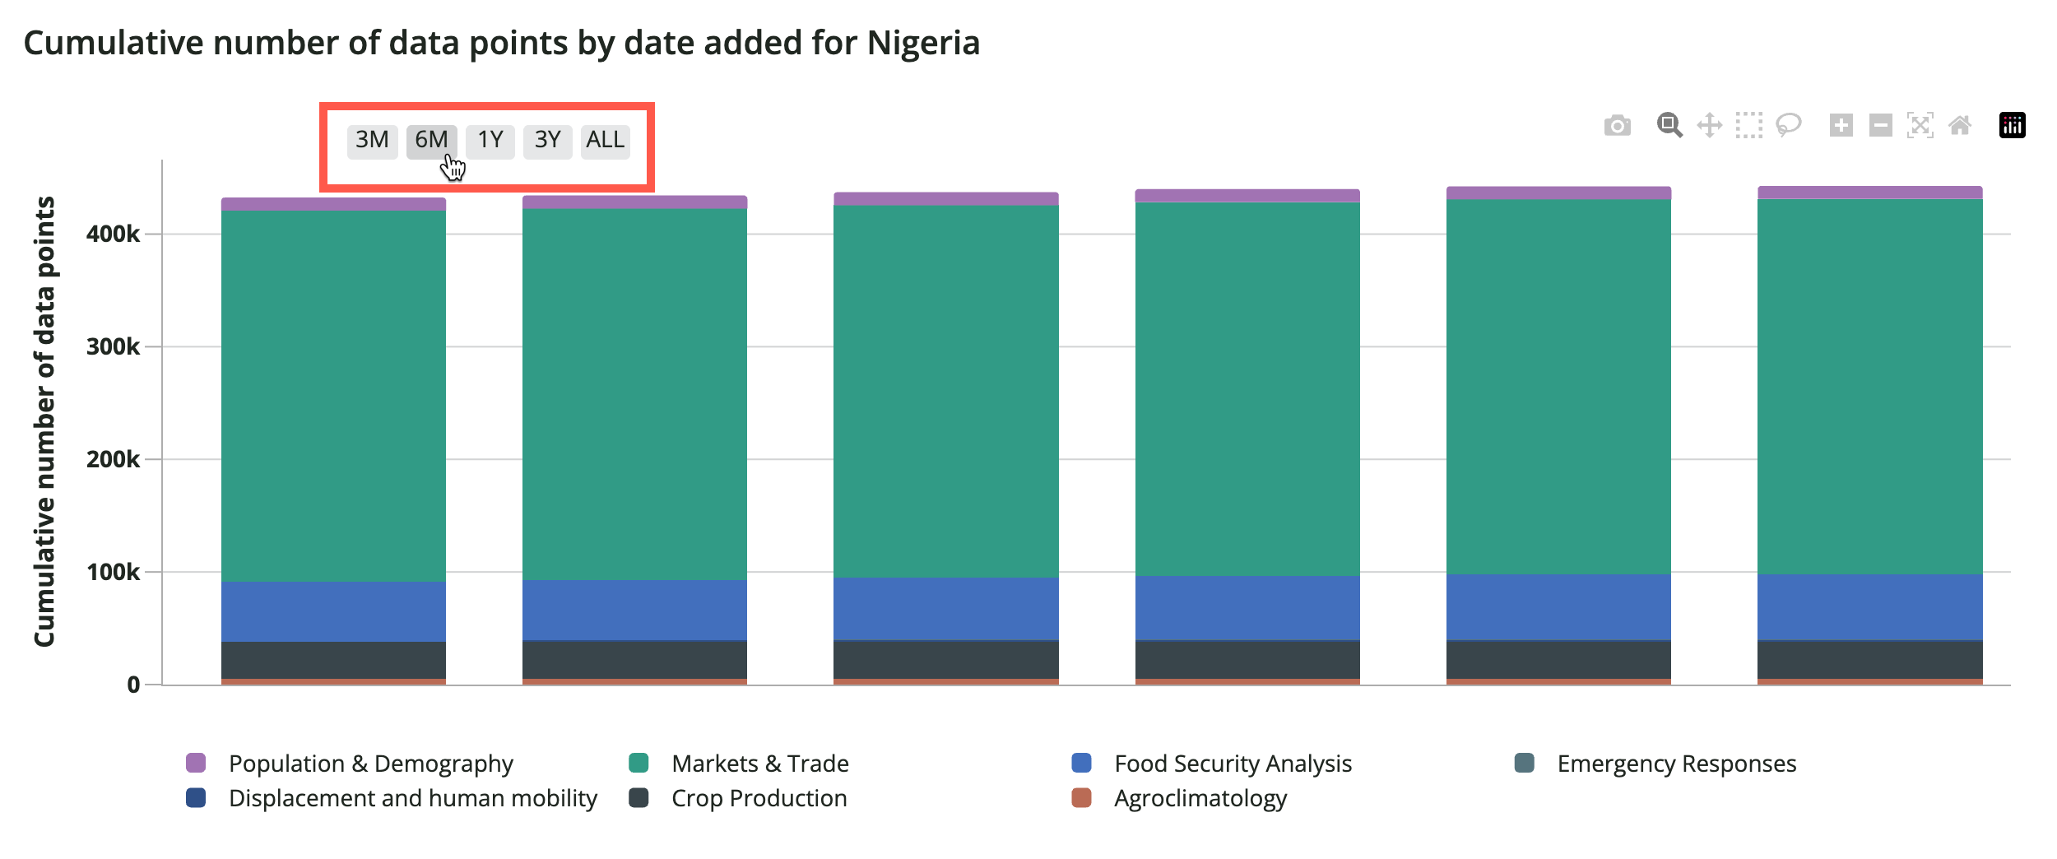
Task: Activate the Box Select tool
Action: (1749, 125)
